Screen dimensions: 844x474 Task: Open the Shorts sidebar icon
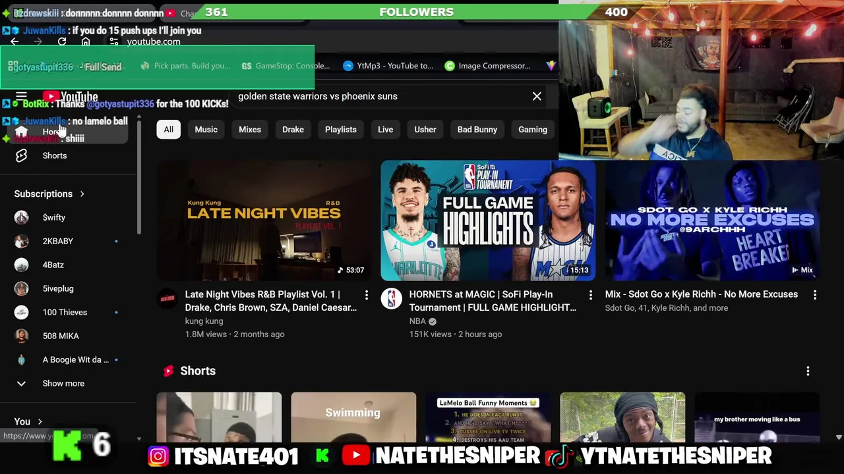point(21,155)
